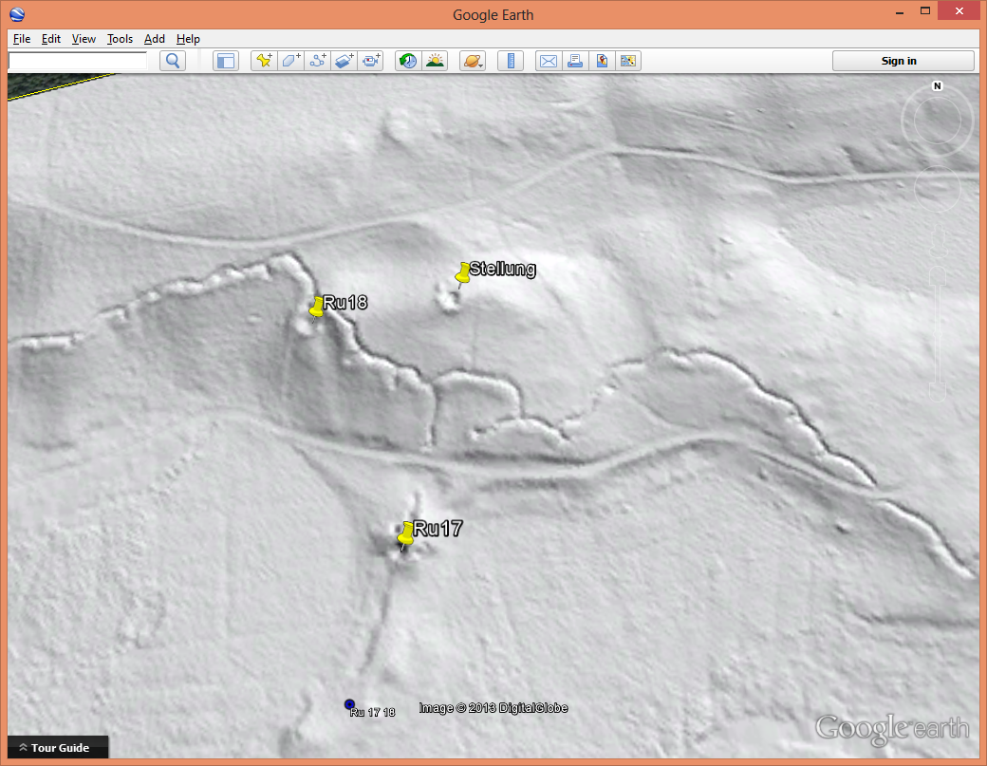Screen dimensions: 987x766
Task: Add a new placemark
Action: click(264, 61)
